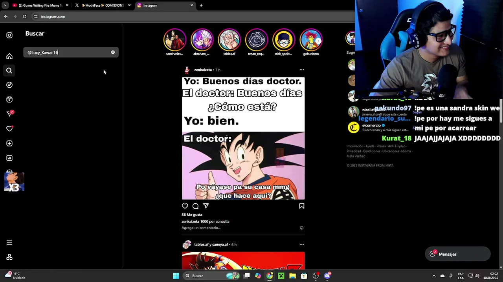Open the Goku meme post image
Viewport: 503px width, 282px height.
pyautogui.click(x=243, y=138)
